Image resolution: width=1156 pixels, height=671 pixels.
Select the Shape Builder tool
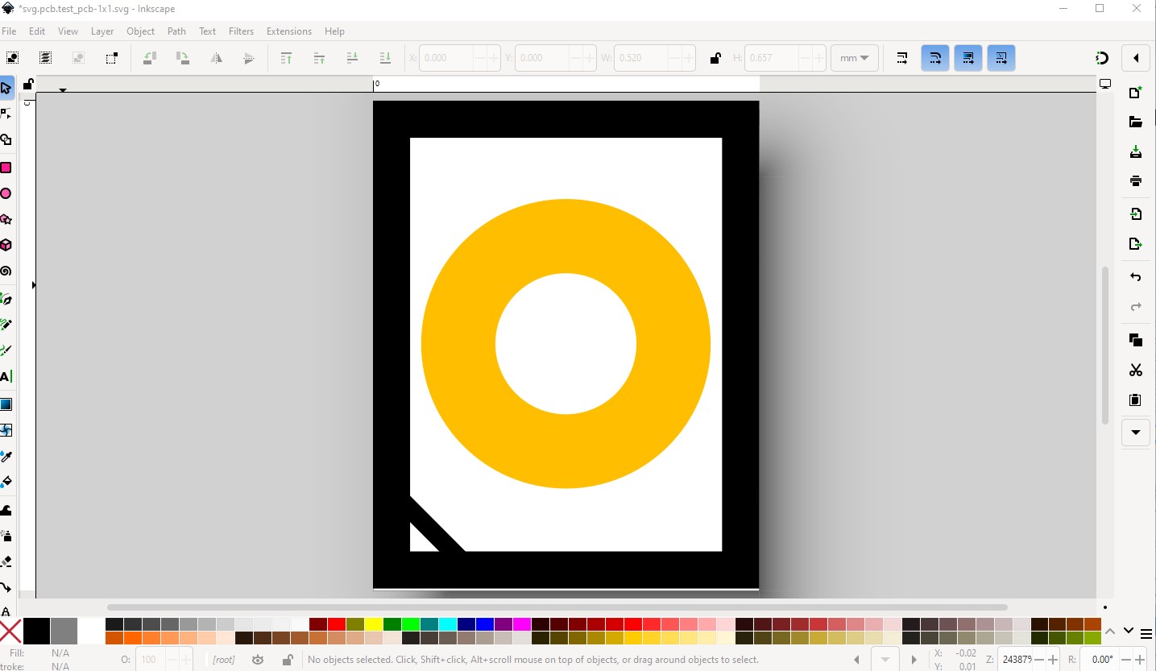[x=6, y=139]
